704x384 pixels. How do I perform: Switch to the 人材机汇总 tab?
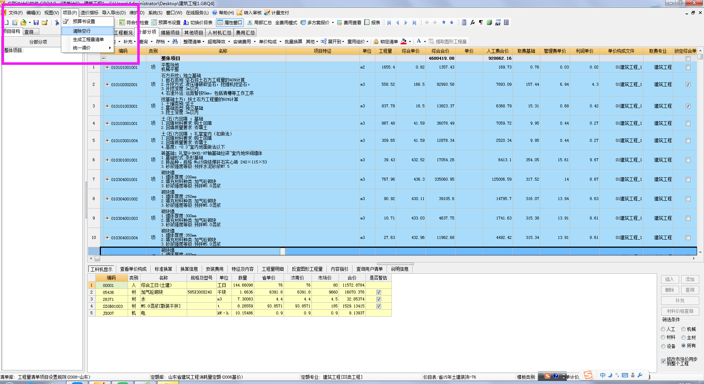(x=219, y=33)
